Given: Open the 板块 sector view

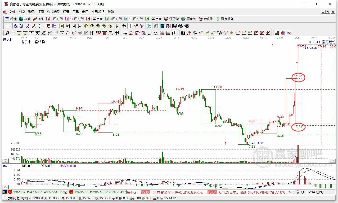Looking at the screenshot, I should (25, 19).
